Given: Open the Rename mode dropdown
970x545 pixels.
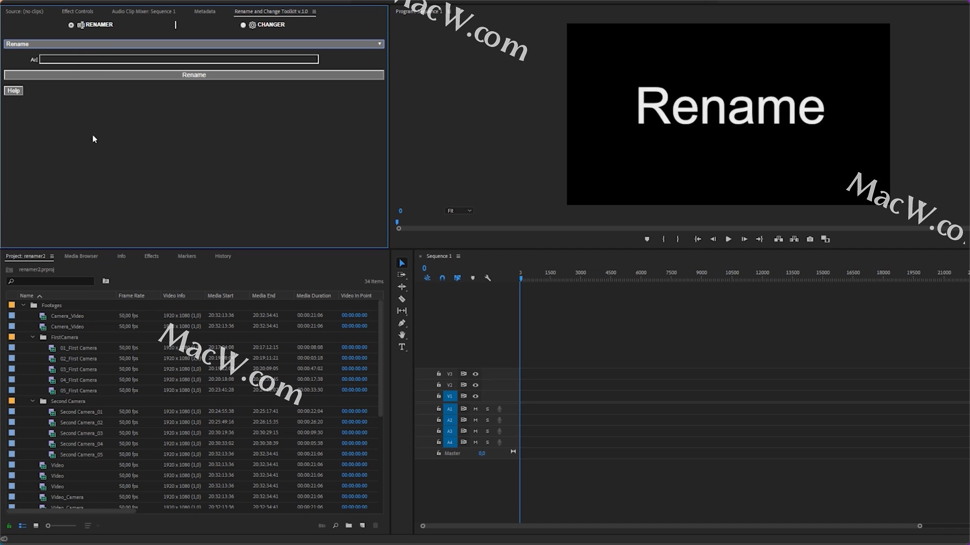Looking at the screenshot, I should point(194,44).
